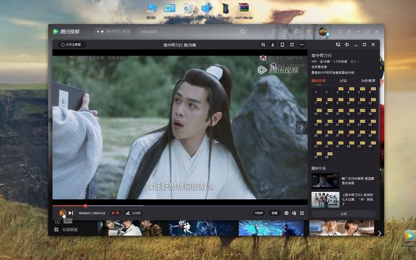This screenshot has width=416, height=260.
Task: Click the 打开主界面 home button
Action: (x=71, y=45)
